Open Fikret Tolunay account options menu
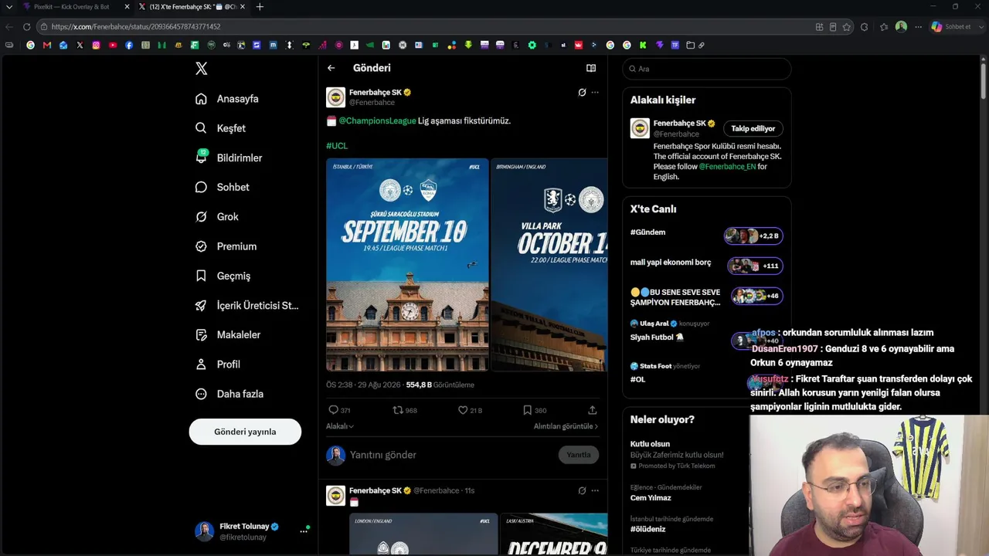989x556 pixels. 304,531
